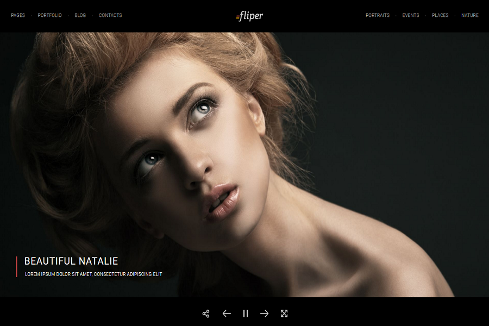Show the Places category
The image size is (489, 326).
pos(440,15)
